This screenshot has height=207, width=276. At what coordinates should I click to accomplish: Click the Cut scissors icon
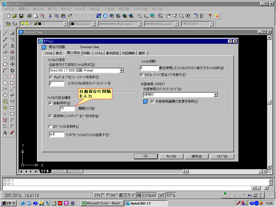pyautogui.click(x=50, y=16)
